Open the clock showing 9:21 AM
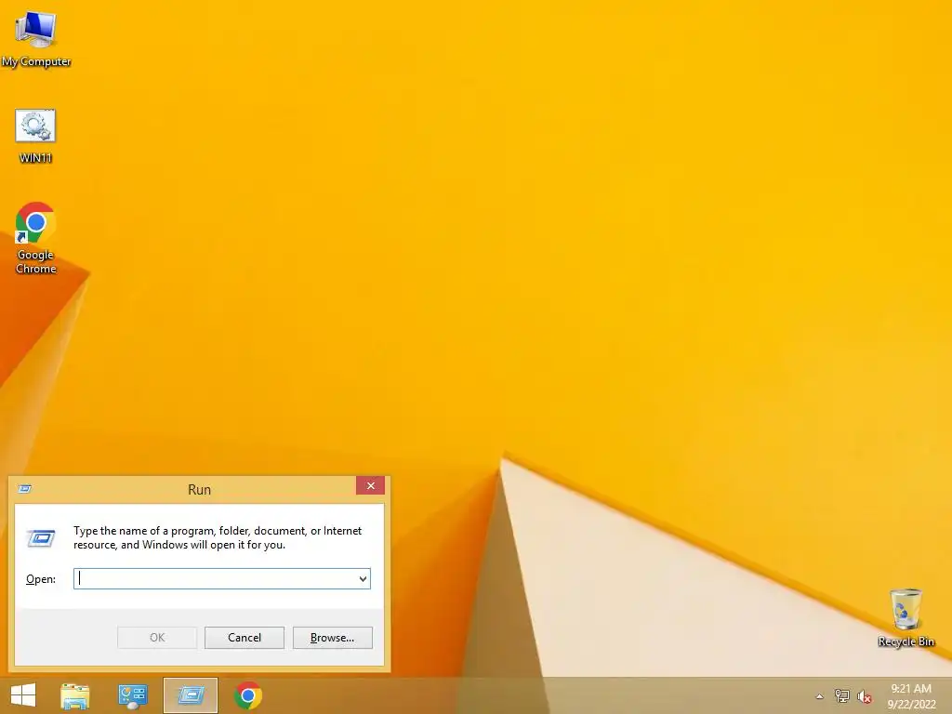Screen dimensions: 952x714 (x=911, y=695)
